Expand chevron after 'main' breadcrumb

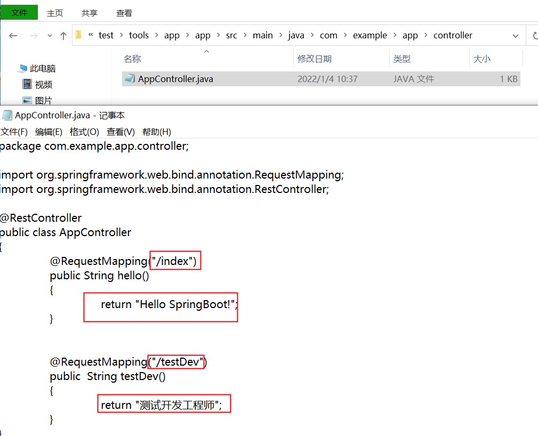point(280,35)
